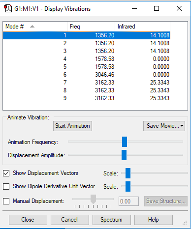191x229 pixels.
Task: Click the Save Structure button
Action: click(x=166, y=201)
